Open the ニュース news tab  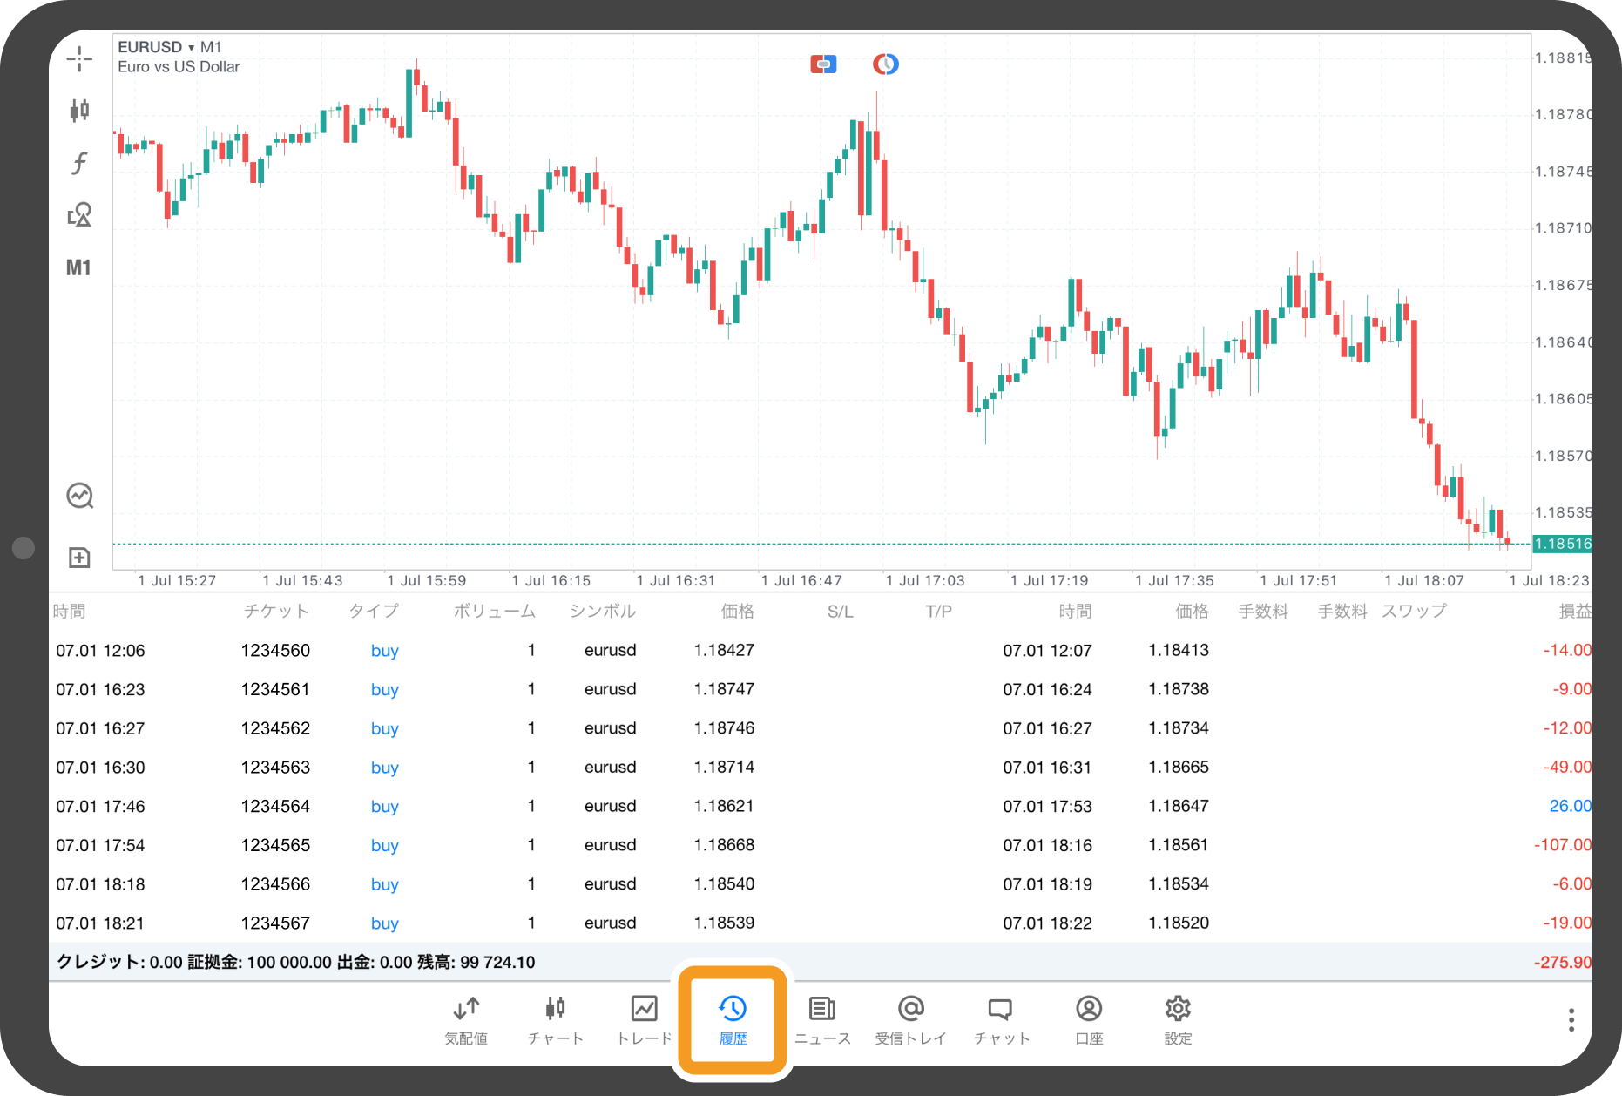click(822, 1019)
